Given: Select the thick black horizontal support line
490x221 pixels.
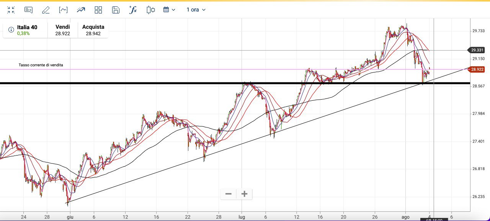Looking at the screenshot, I should [153, 83].
